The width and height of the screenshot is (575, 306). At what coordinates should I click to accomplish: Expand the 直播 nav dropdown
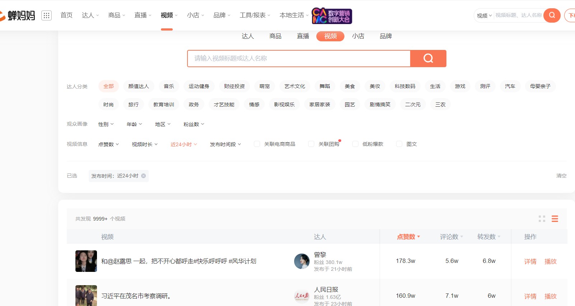(x=143, y=15)
